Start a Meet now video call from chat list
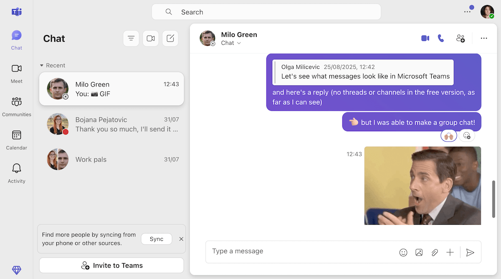The width and height of the screenshot is (501, 279). [x=151, y=38]
